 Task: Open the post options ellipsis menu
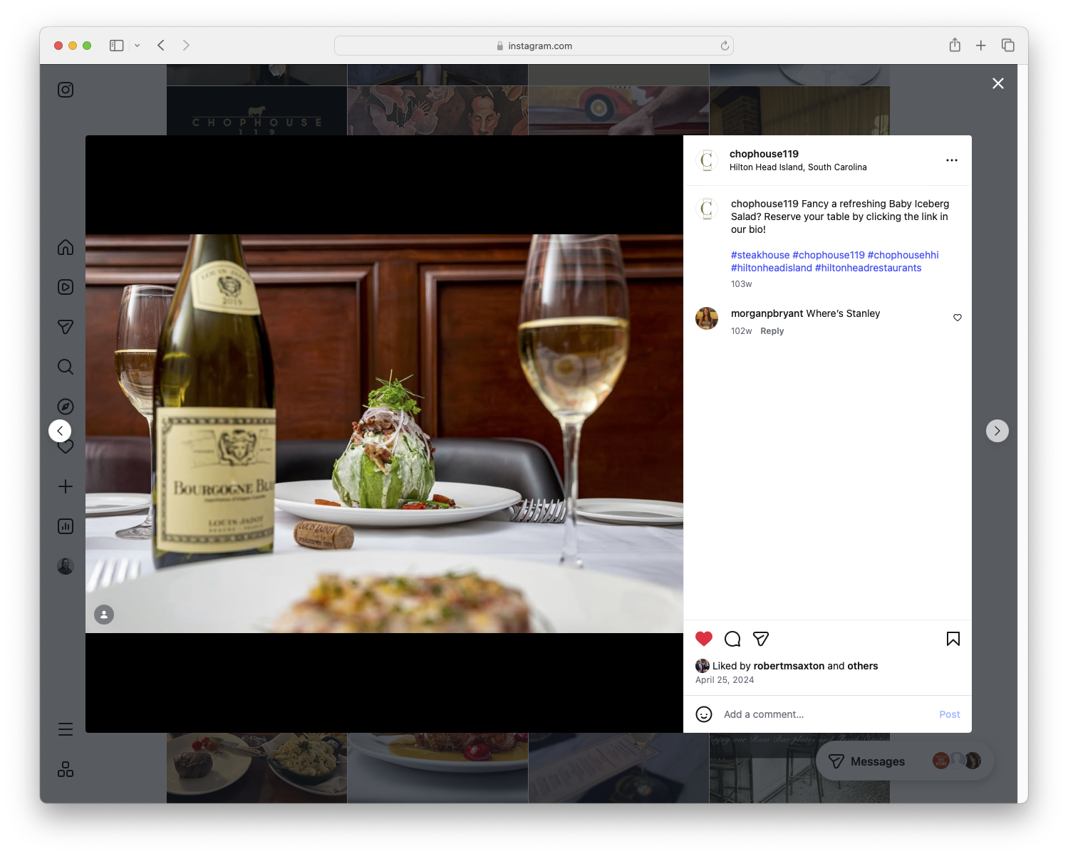pos(952,160)
